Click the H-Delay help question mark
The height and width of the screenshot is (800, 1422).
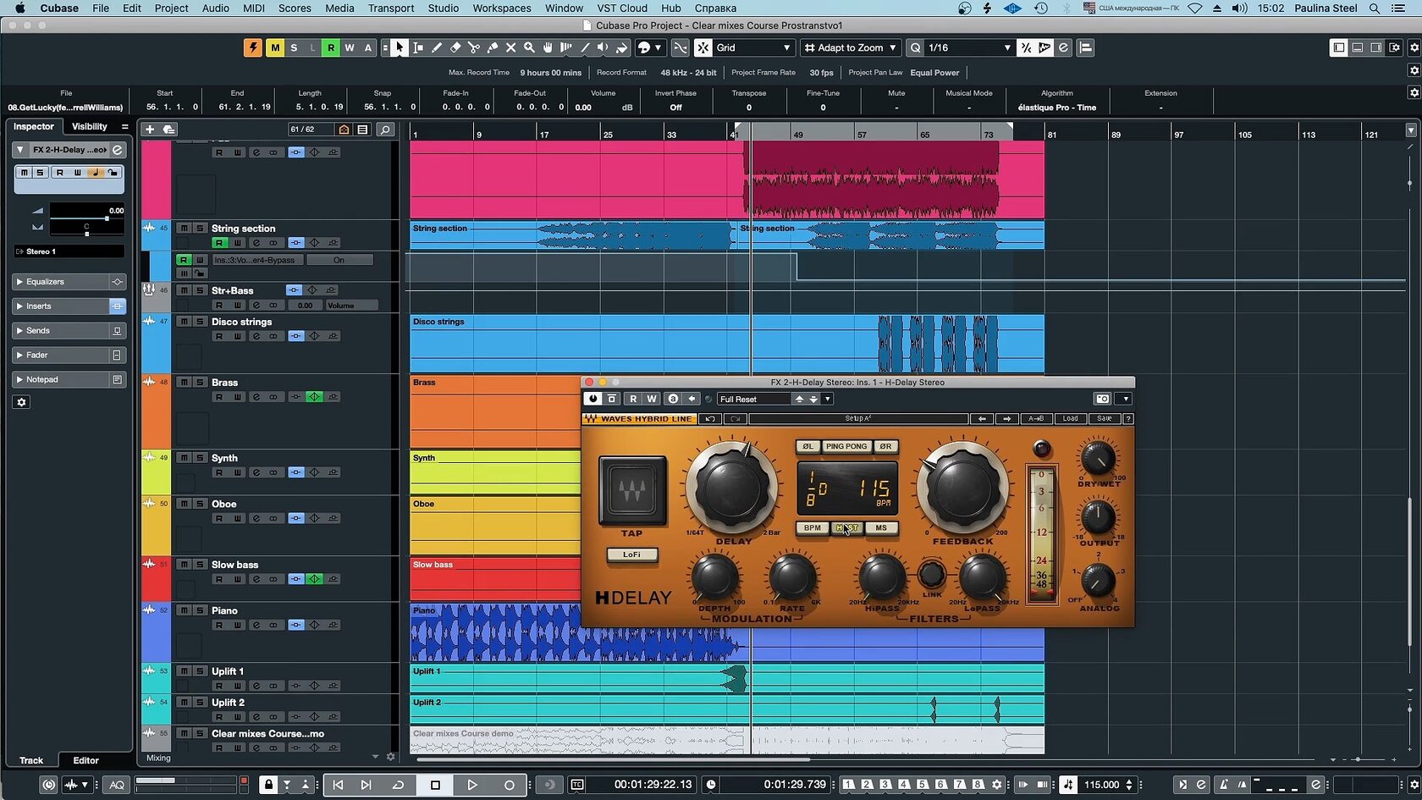click(1128, 419)
